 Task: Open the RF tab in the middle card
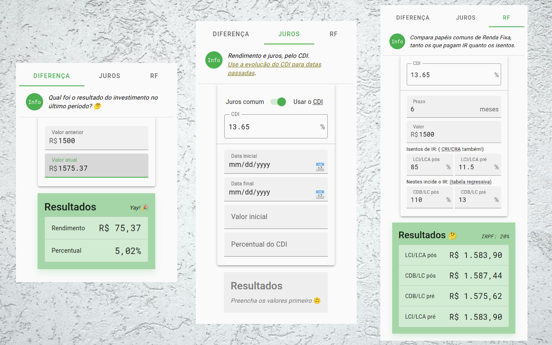click(x=333, y=34)
